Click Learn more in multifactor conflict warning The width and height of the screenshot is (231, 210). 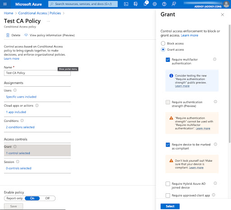[203, 128]
